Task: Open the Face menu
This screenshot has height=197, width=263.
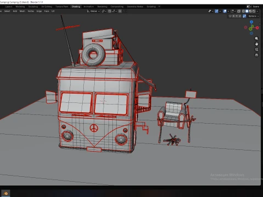Action: [x=47, y=11]
